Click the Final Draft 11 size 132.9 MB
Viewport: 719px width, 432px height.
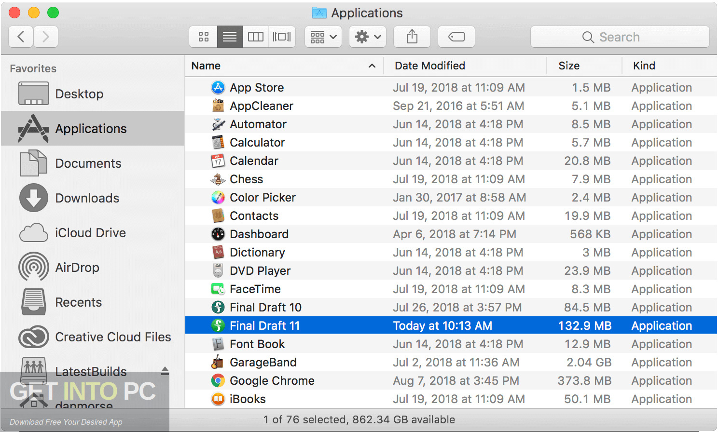click(x=585, y=325)
